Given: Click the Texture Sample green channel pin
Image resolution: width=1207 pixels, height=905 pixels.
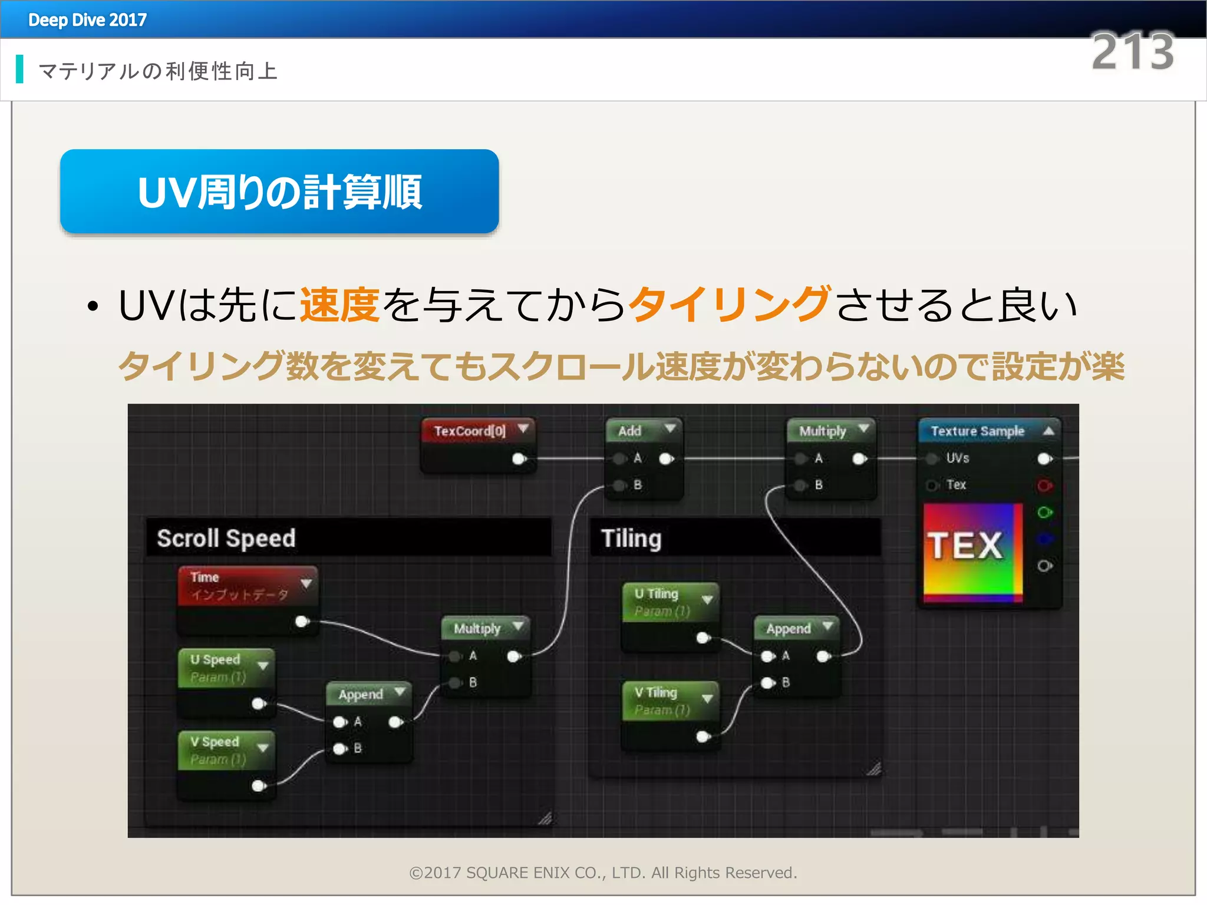Looking at the screenshot, I should 1044,512.
